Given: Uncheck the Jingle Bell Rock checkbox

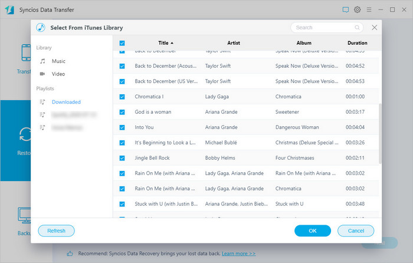Looking at the screenshot, I should (122, 158).
